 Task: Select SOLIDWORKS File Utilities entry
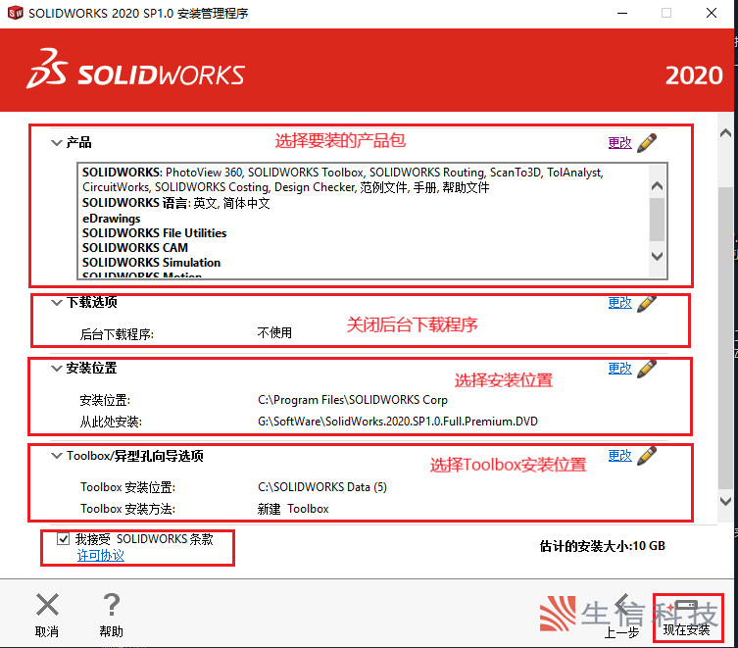(x=155, y=233)
